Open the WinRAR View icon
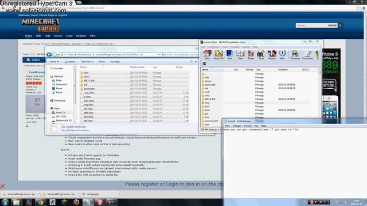The image size is (367, 206). [x=240, y=55]
